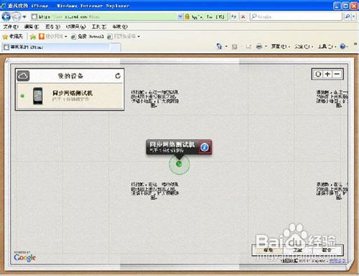
Task: Click the red stop loading button
Action: [x=243, y=17]
